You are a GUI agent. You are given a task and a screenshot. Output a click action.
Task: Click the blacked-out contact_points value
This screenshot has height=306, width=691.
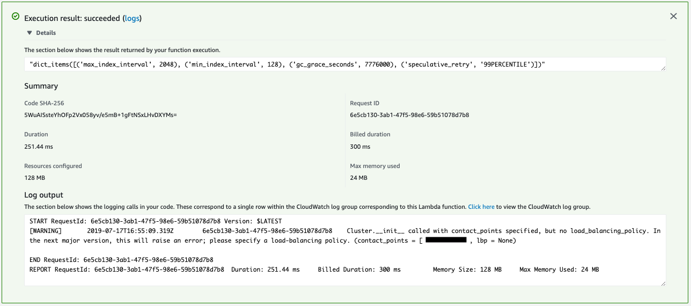tap(446, 241)
